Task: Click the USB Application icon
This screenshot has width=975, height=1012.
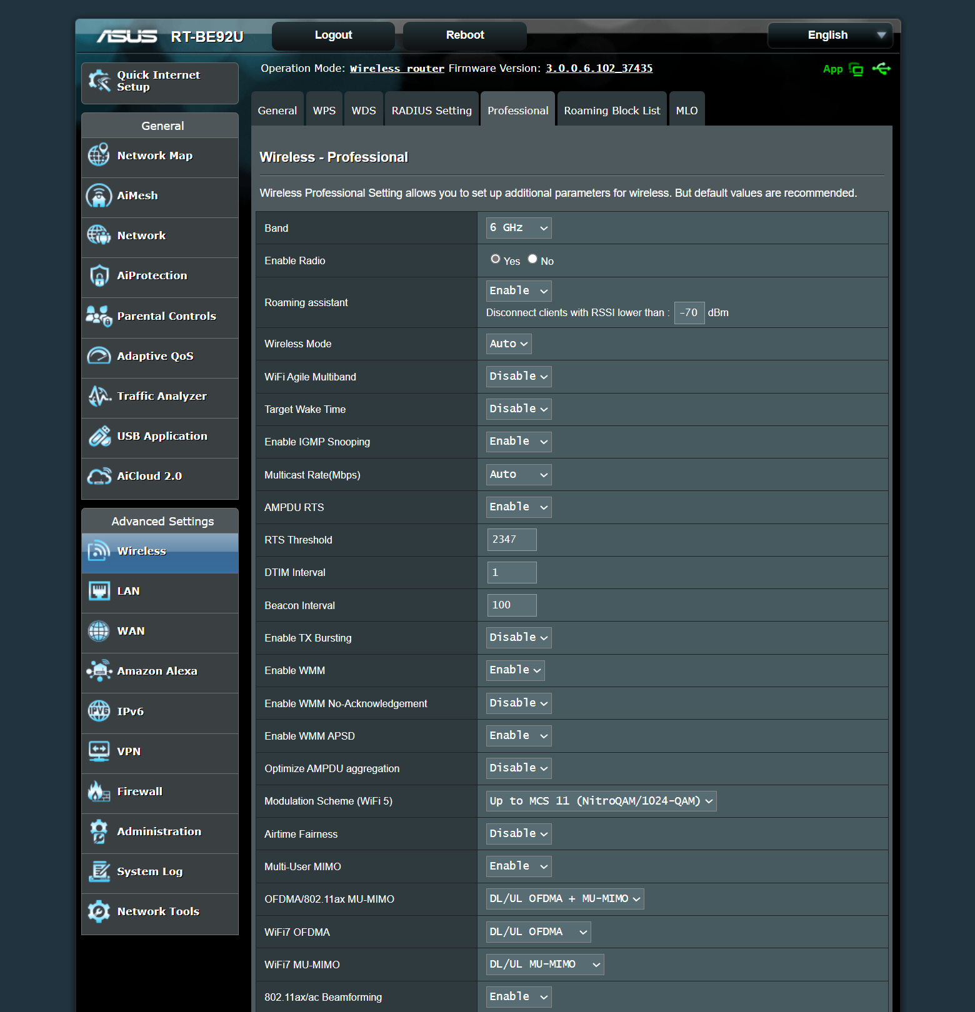Action: point(99,435)
